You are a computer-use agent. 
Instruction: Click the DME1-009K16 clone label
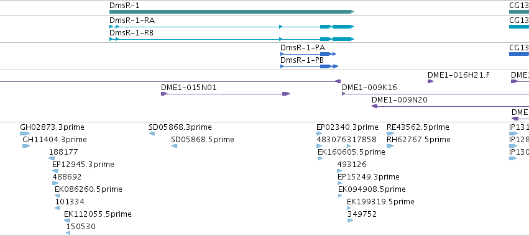point(369,88)
